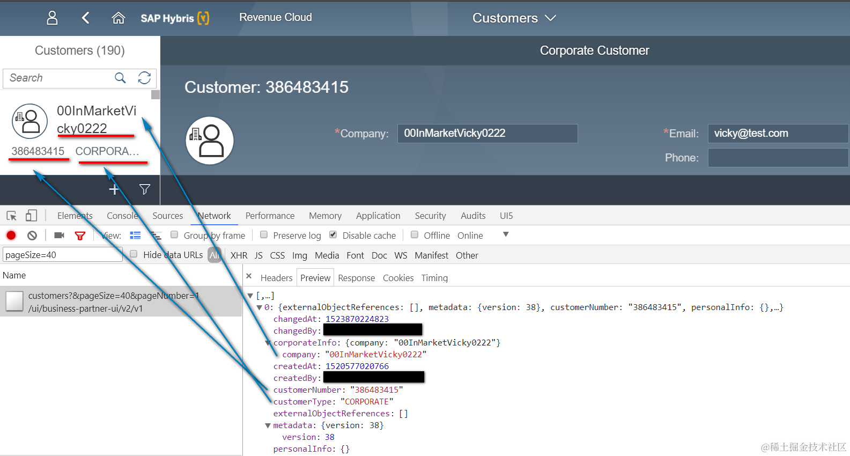Open the UI5 tab
850x456 pixels.
click(506, 216)
